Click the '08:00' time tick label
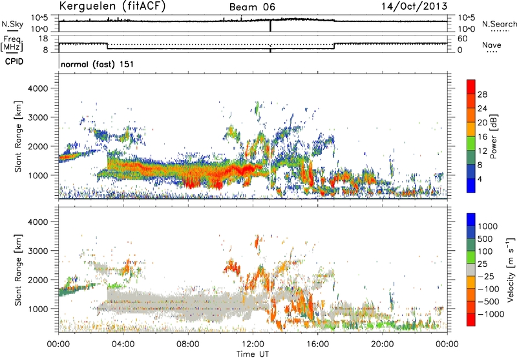The image size is (517, 358). (188, 344)
